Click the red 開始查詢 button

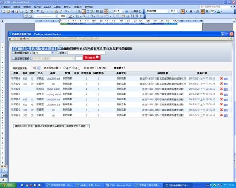click(x=92, y=57)
